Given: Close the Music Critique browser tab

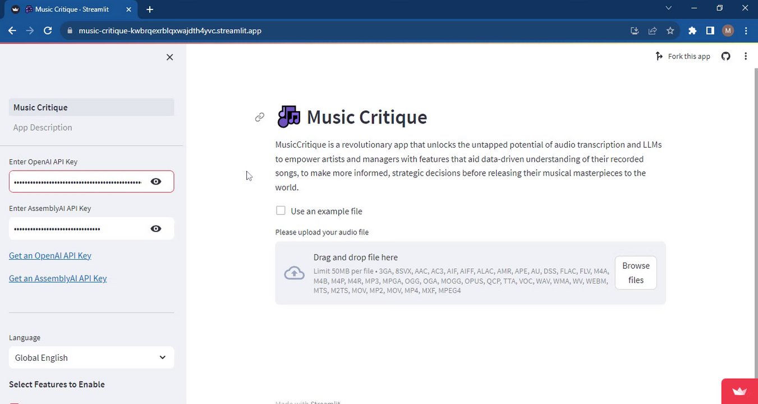Looking at the screenshot, I should pos(128,10).
